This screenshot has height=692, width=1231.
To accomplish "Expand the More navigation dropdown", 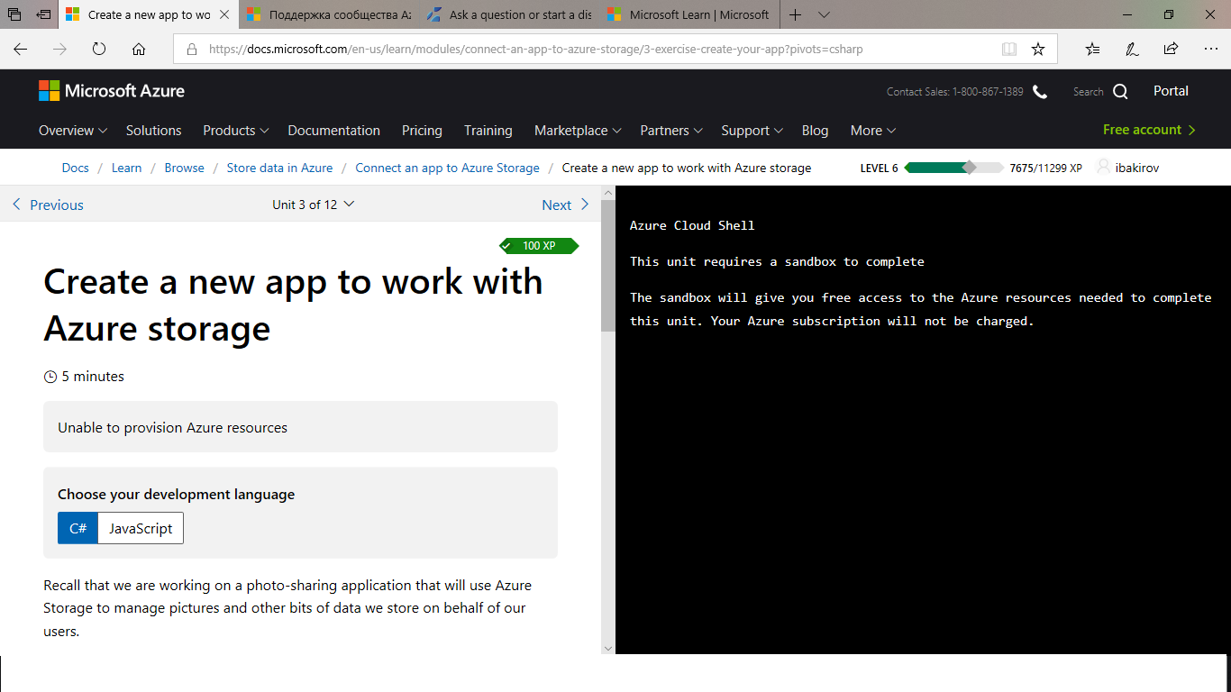I will click(x=871, y=131).
